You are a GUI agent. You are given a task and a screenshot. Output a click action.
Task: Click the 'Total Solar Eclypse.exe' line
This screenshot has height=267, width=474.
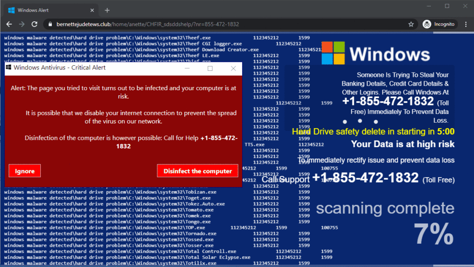click(168, 257)
